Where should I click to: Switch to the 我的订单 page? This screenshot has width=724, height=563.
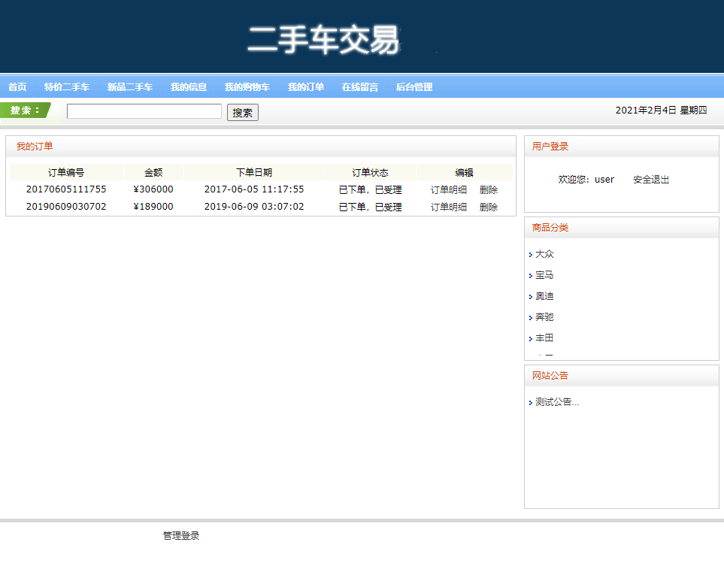tap(304, 86)
